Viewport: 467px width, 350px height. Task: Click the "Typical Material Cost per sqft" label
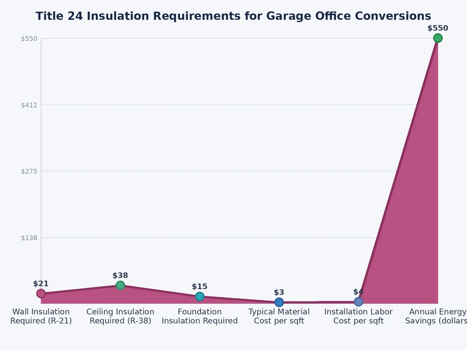(x=279, y=316)
